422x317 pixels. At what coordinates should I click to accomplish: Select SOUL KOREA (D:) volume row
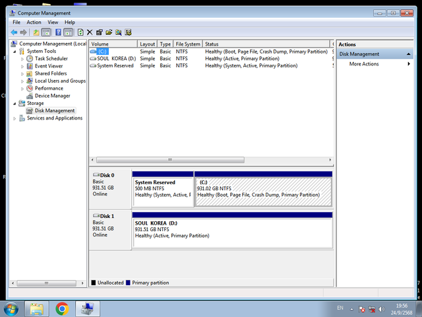pos(211,59)
